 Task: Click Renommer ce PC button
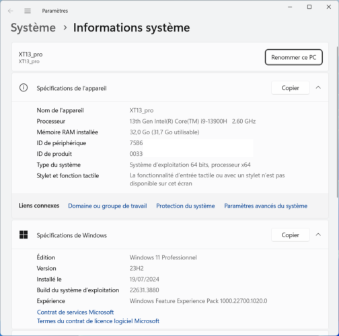coord(294,57)
